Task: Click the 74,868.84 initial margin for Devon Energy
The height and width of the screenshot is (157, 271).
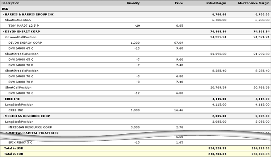Action: (x=218, y=32)
